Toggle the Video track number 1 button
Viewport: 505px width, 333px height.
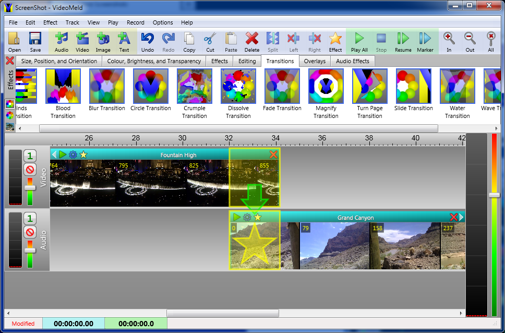coord(30,157)
